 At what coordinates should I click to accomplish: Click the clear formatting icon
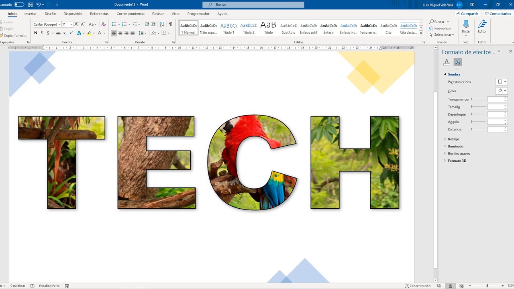click(104, 24)
